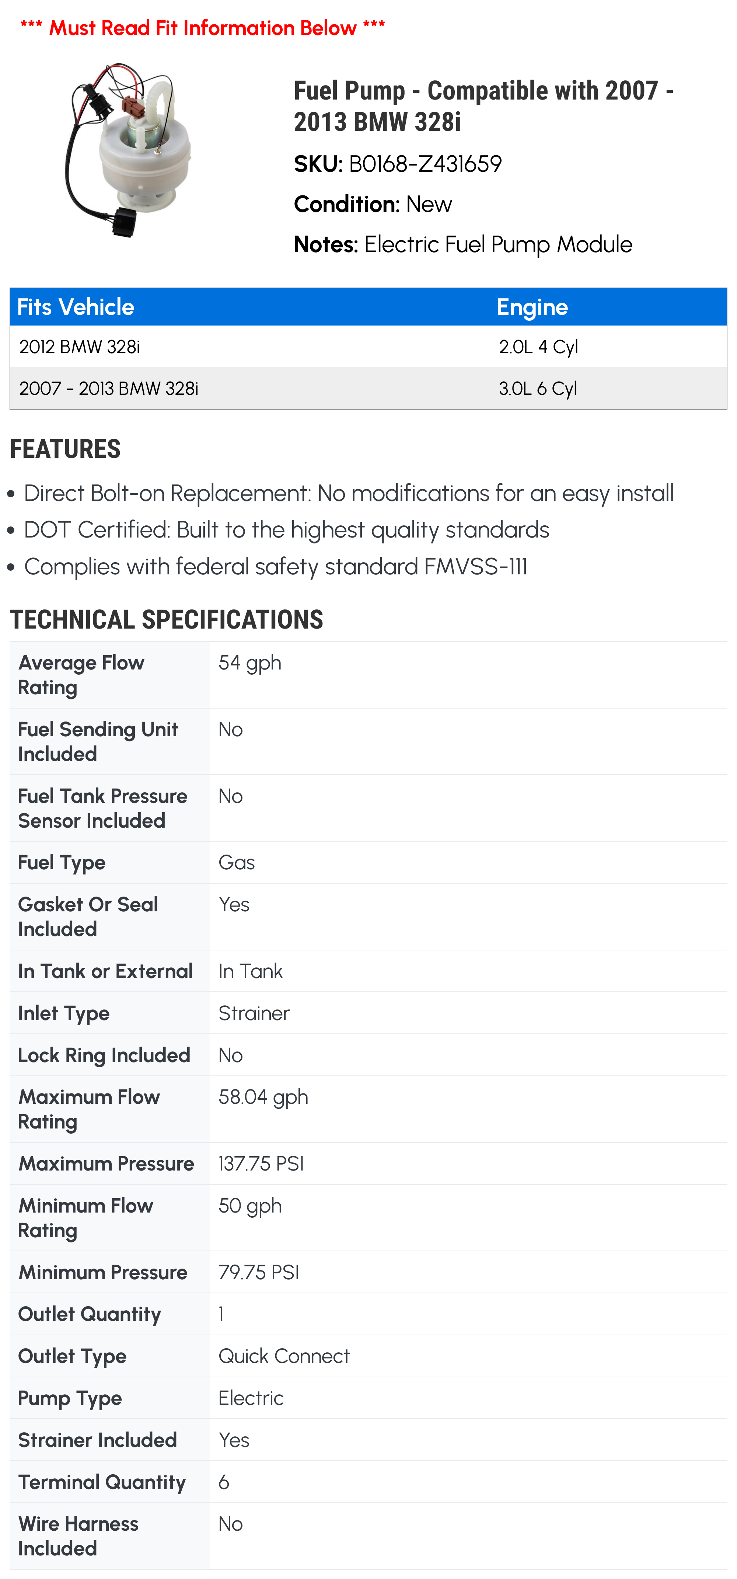
Task: Click the FMVSS-111 safety standard bullet
Action: coord(275,567)
